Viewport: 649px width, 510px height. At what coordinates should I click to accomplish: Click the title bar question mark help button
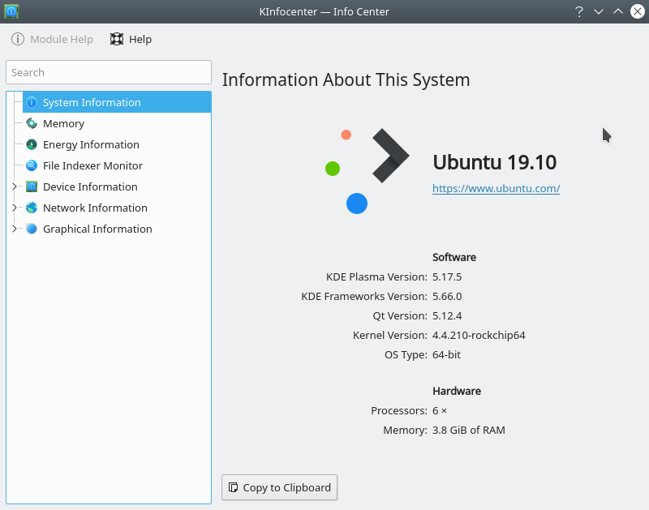(579, 11)
